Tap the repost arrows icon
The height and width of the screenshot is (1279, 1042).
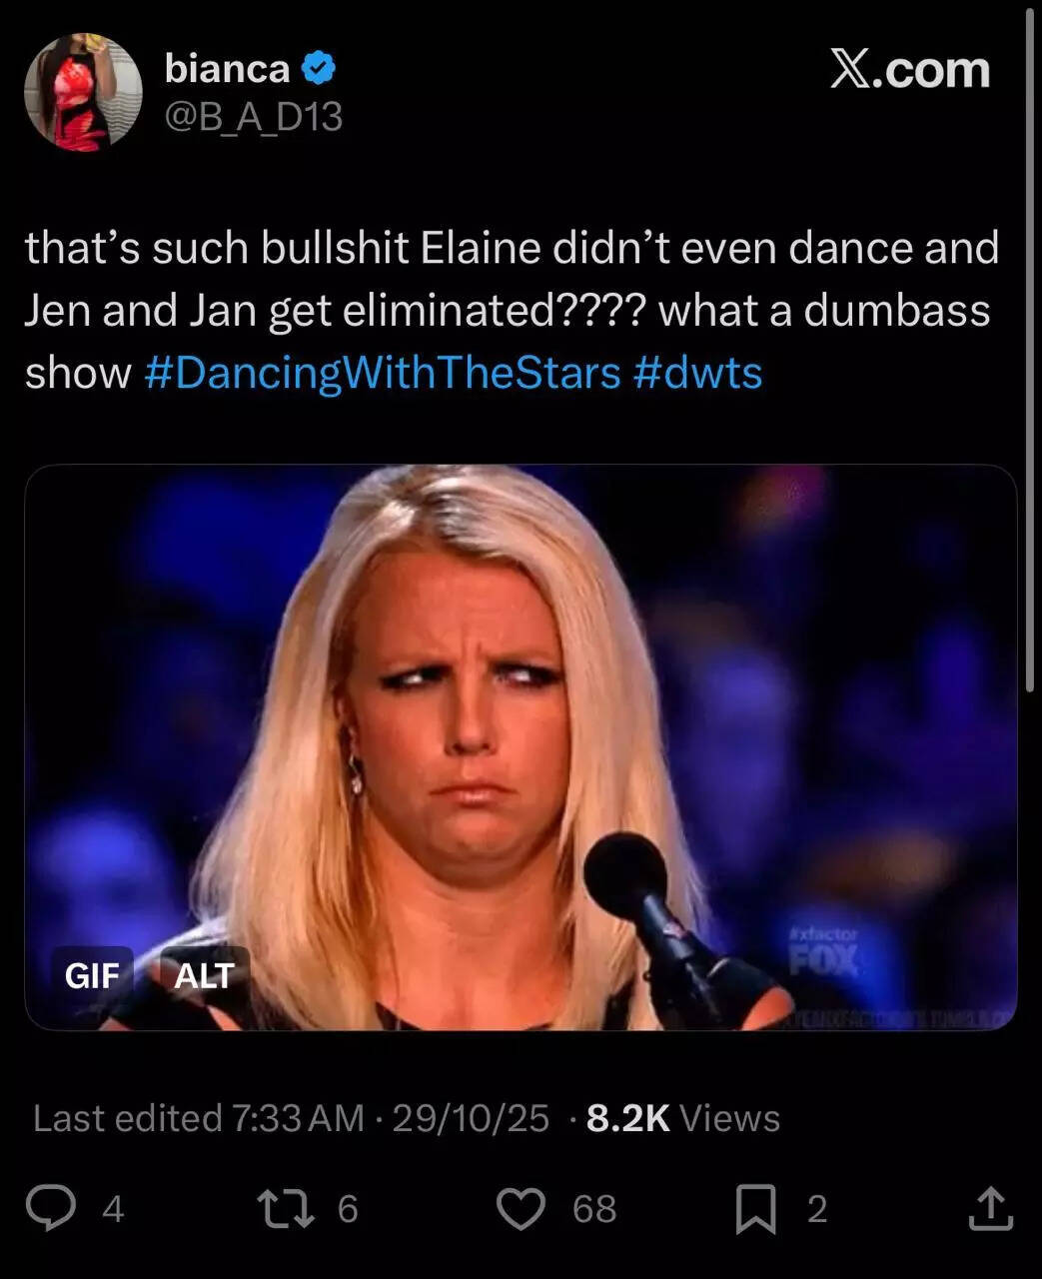coord(287,1208)
